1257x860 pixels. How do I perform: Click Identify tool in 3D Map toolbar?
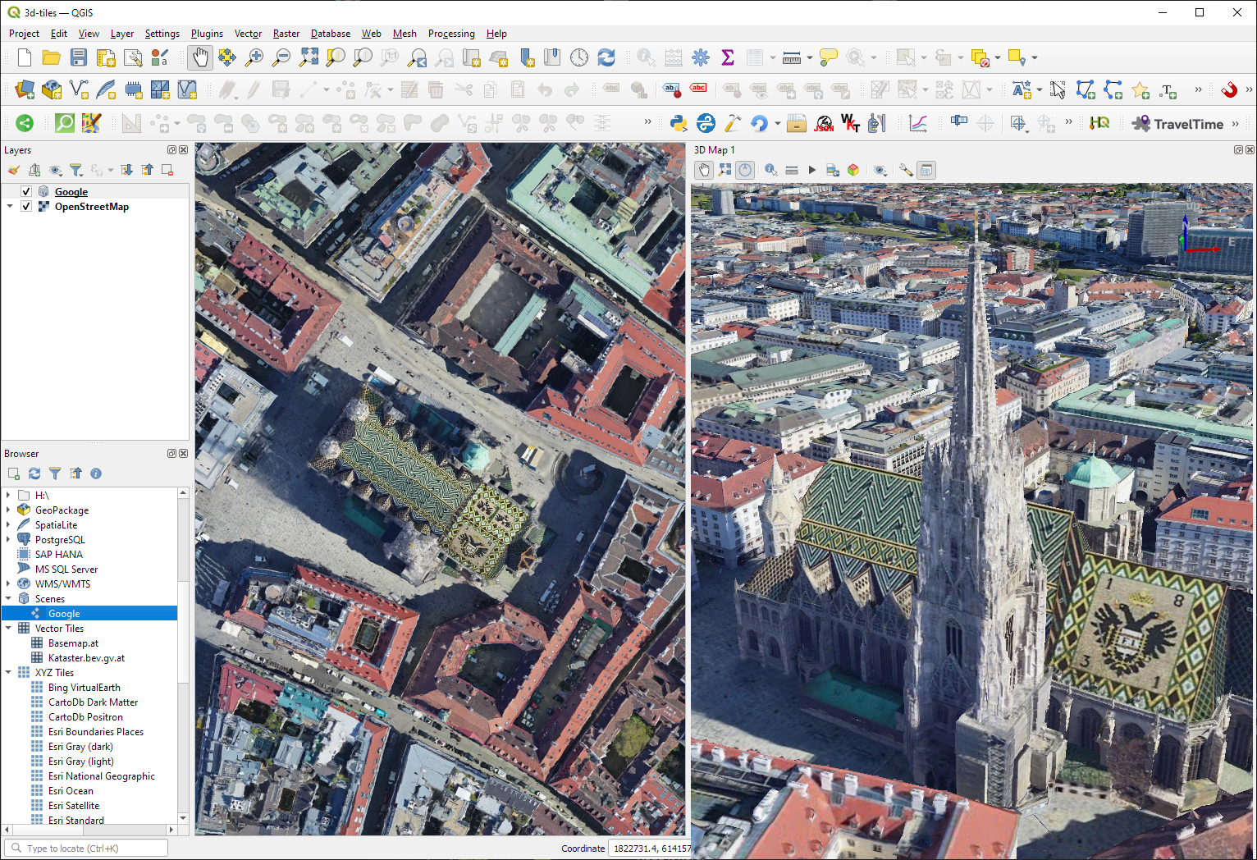pos(771,170)
